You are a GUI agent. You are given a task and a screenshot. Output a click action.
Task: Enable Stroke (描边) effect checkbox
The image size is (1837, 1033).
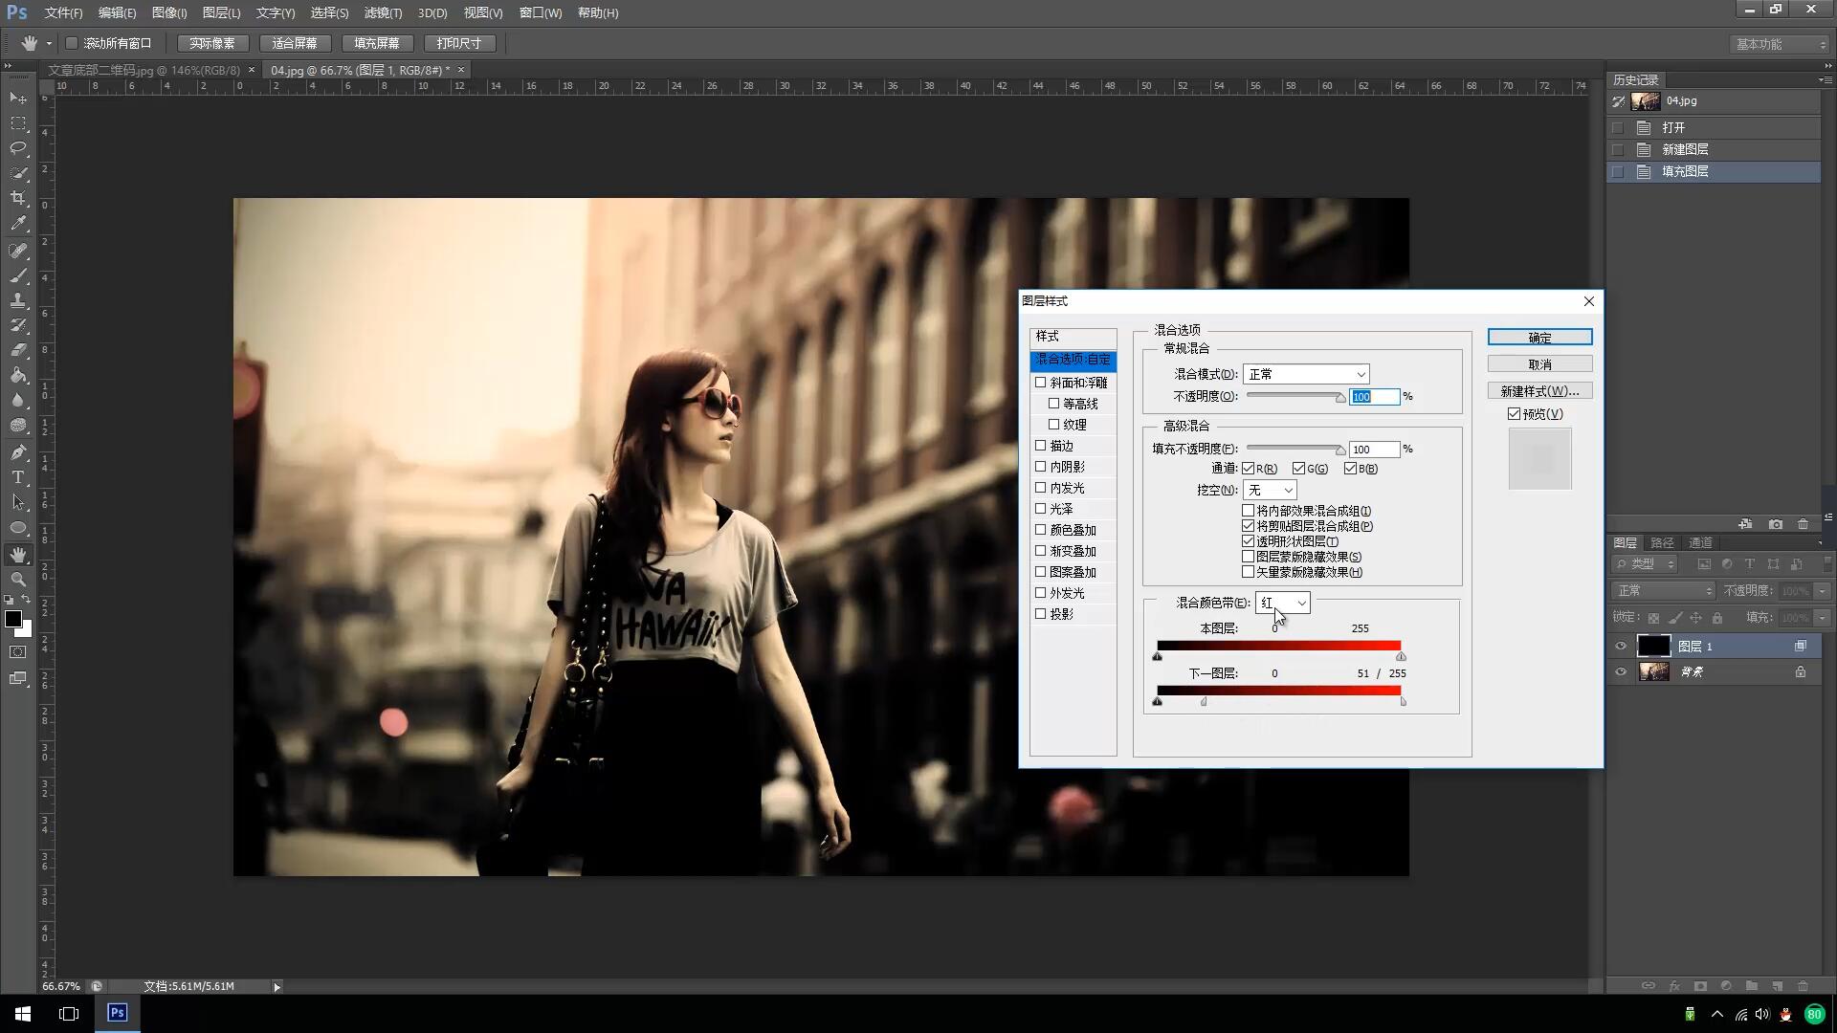coord(1040,446)
